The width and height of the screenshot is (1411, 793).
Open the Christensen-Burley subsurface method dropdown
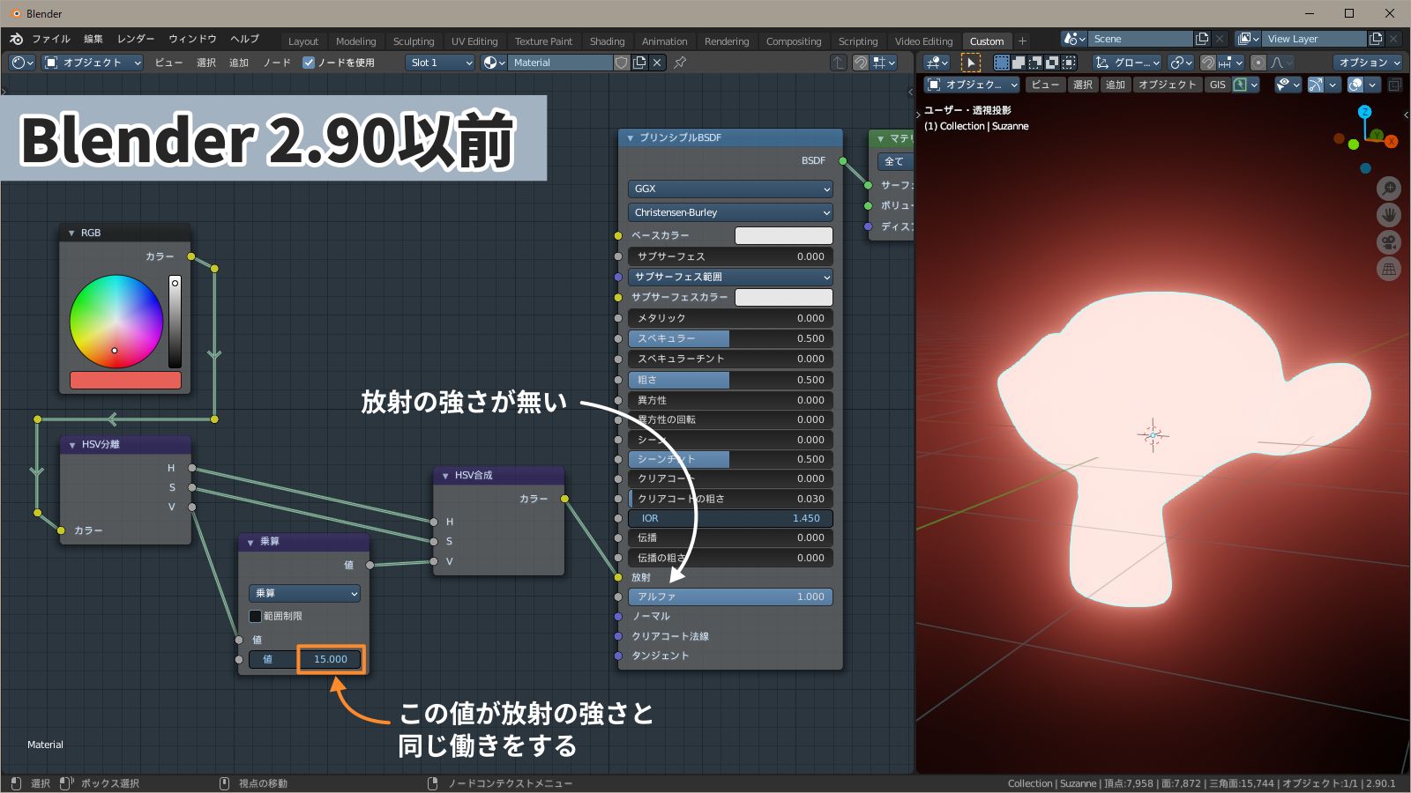[x=730, y=212]
